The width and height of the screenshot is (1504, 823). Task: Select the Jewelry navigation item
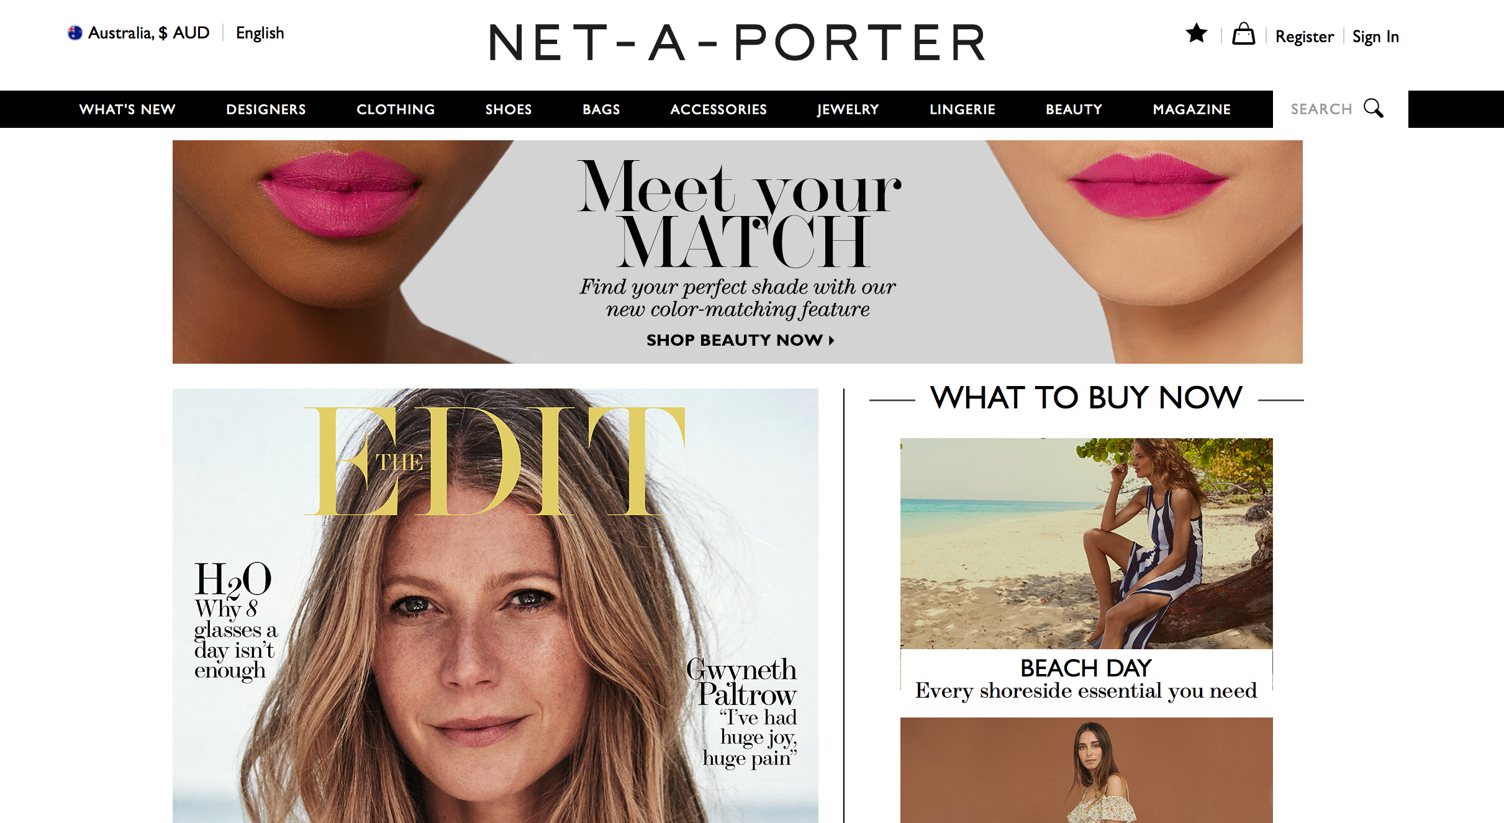(x=848, y=109)
